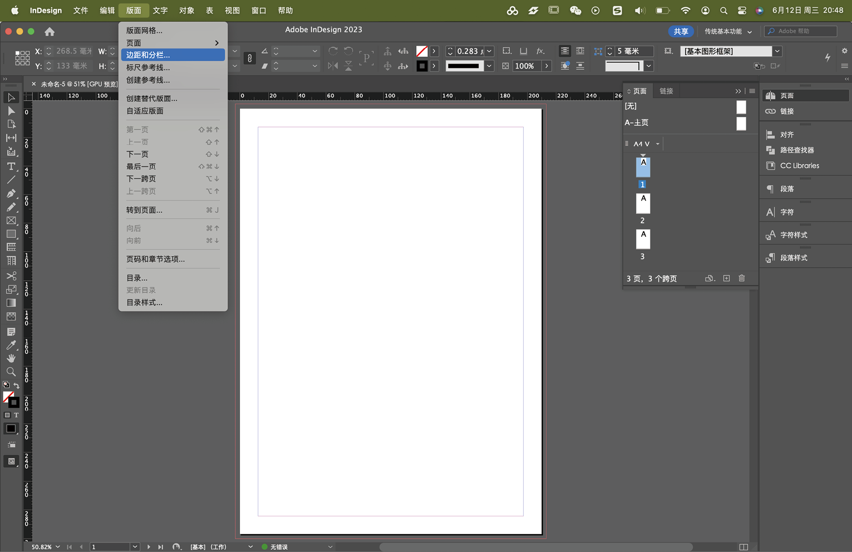Activate the Eyedropper tool
The image size is (852, 552).
coord(11,345)
